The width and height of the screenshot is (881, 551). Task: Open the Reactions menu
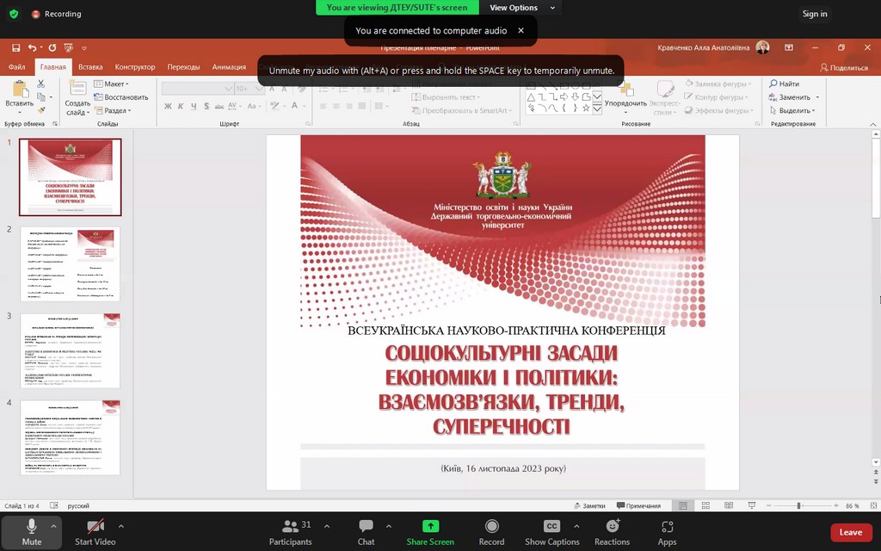point(612,532)
